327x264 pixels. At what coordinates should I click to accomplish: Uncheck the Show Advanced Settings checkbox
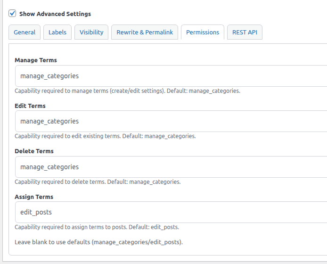point(12,13)
